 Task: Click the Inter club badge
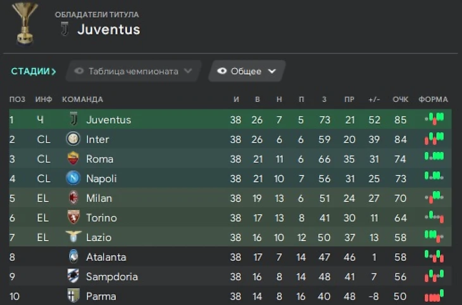[x=73, y=140]
